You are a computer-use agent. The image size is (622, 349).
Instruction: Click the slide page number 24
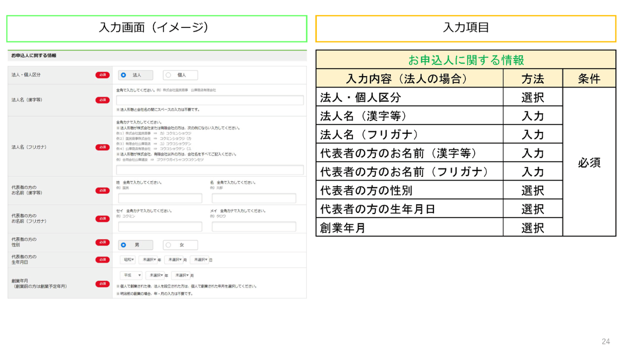(x=606, y=341)
